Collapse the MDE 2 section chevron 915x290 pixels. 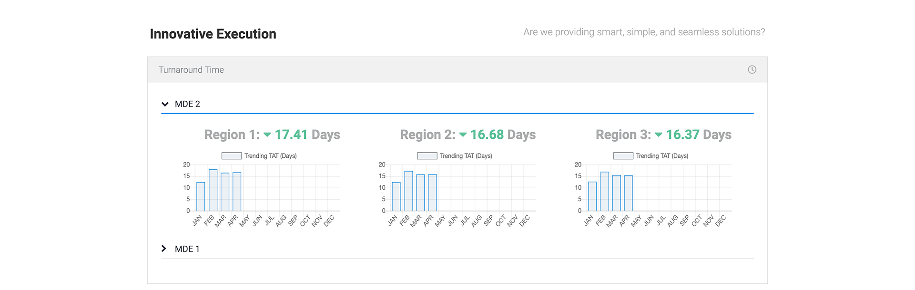click(x=165, y=104)
